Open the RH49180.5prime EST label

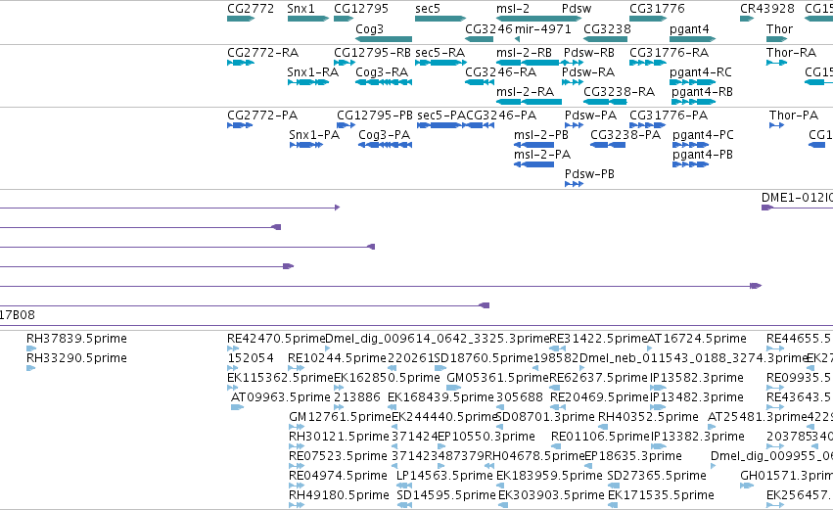click(339, 495)
